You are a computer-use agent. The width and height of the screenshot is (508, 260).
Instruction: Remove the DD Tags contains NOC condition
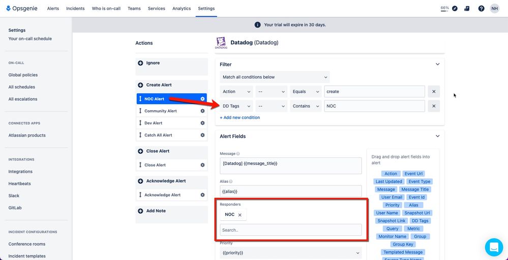pos(434,106)
